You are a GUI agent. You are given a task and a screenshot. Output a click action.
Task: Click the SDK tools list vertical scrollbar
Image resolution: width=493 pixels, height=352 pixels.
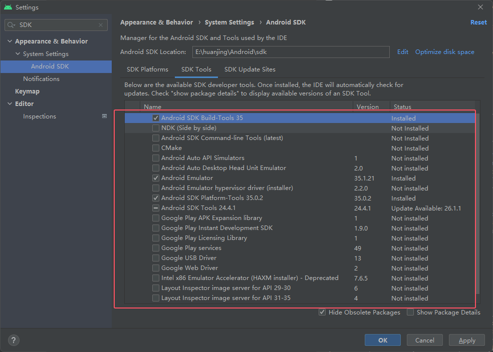tap(477, 204)
